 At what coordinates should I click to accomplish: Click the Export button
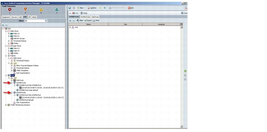pyautogui.click(x=88, y=20)
